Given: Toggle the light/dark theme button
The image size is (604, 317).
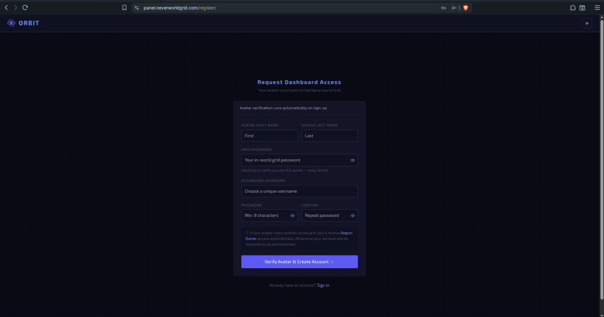Looking at the screenshot, I should [x=586, y=23].
